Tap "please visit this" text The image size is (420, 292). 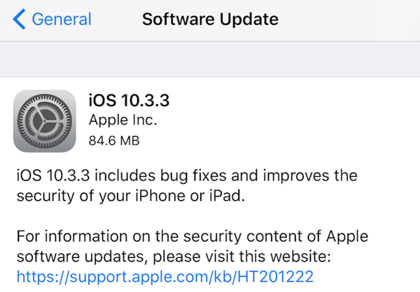click(210, 256)
